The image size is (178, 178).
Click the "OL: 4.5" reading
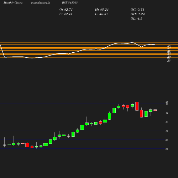point(136,19)
